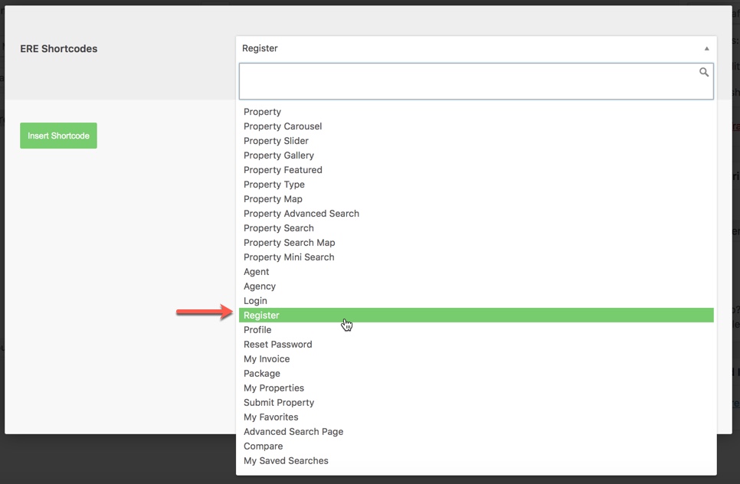The image size is (740, 484).
Task: Pick the Submit Property shortcode
Action: click(x=476, y=402)
